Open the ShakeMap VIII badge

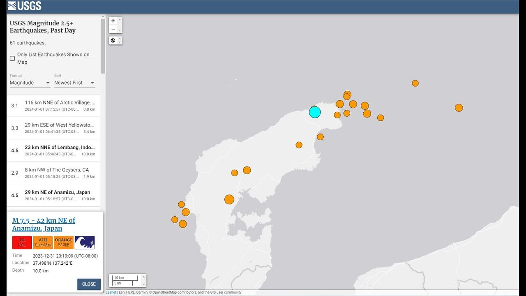pos(43,243)
